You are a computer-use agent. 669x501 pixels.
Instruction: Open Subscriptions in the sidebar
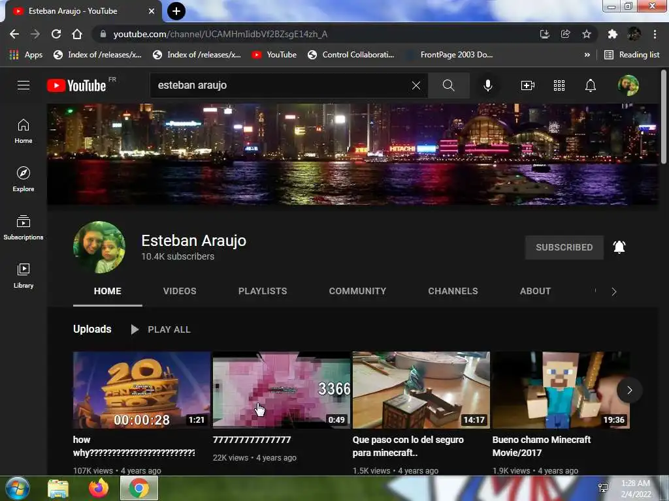pos(24,228)
